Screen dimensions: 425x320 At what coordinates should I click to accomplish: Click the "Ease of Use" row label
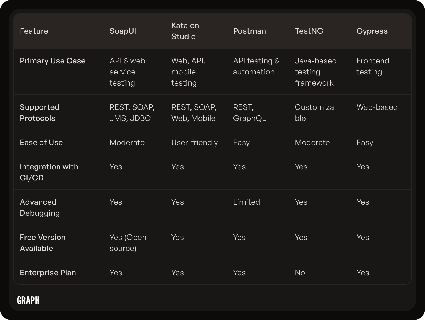41,142
